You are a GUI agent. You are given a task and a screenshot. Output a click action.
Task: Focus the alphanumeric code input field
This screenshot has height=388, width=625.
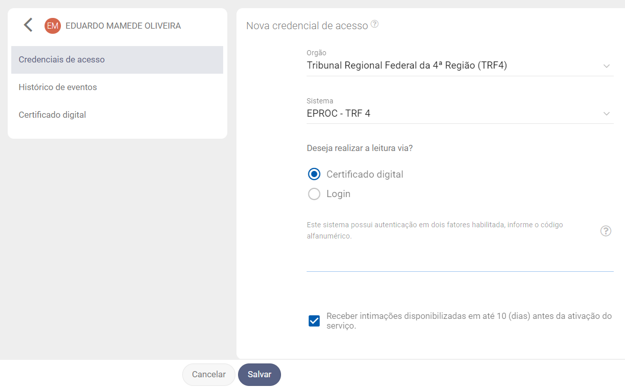(x=460, y=262)
